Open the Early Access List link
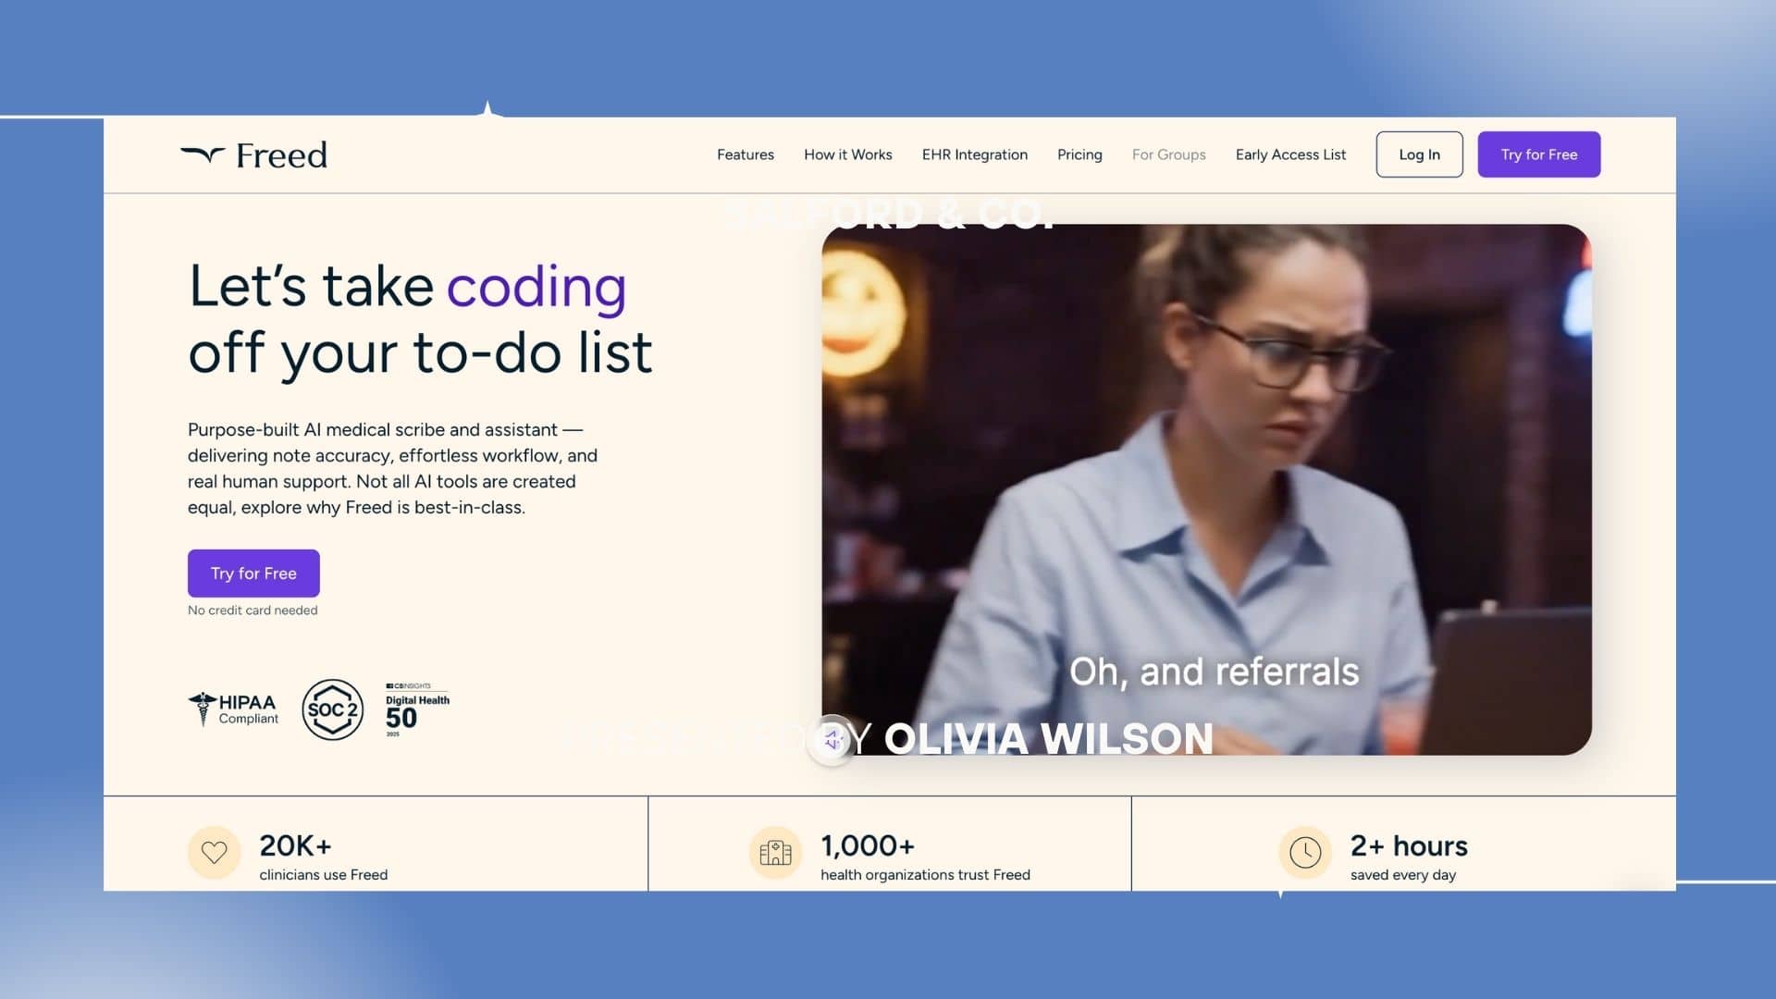This screenshot has width=1776, height=999. point(1290,154)
